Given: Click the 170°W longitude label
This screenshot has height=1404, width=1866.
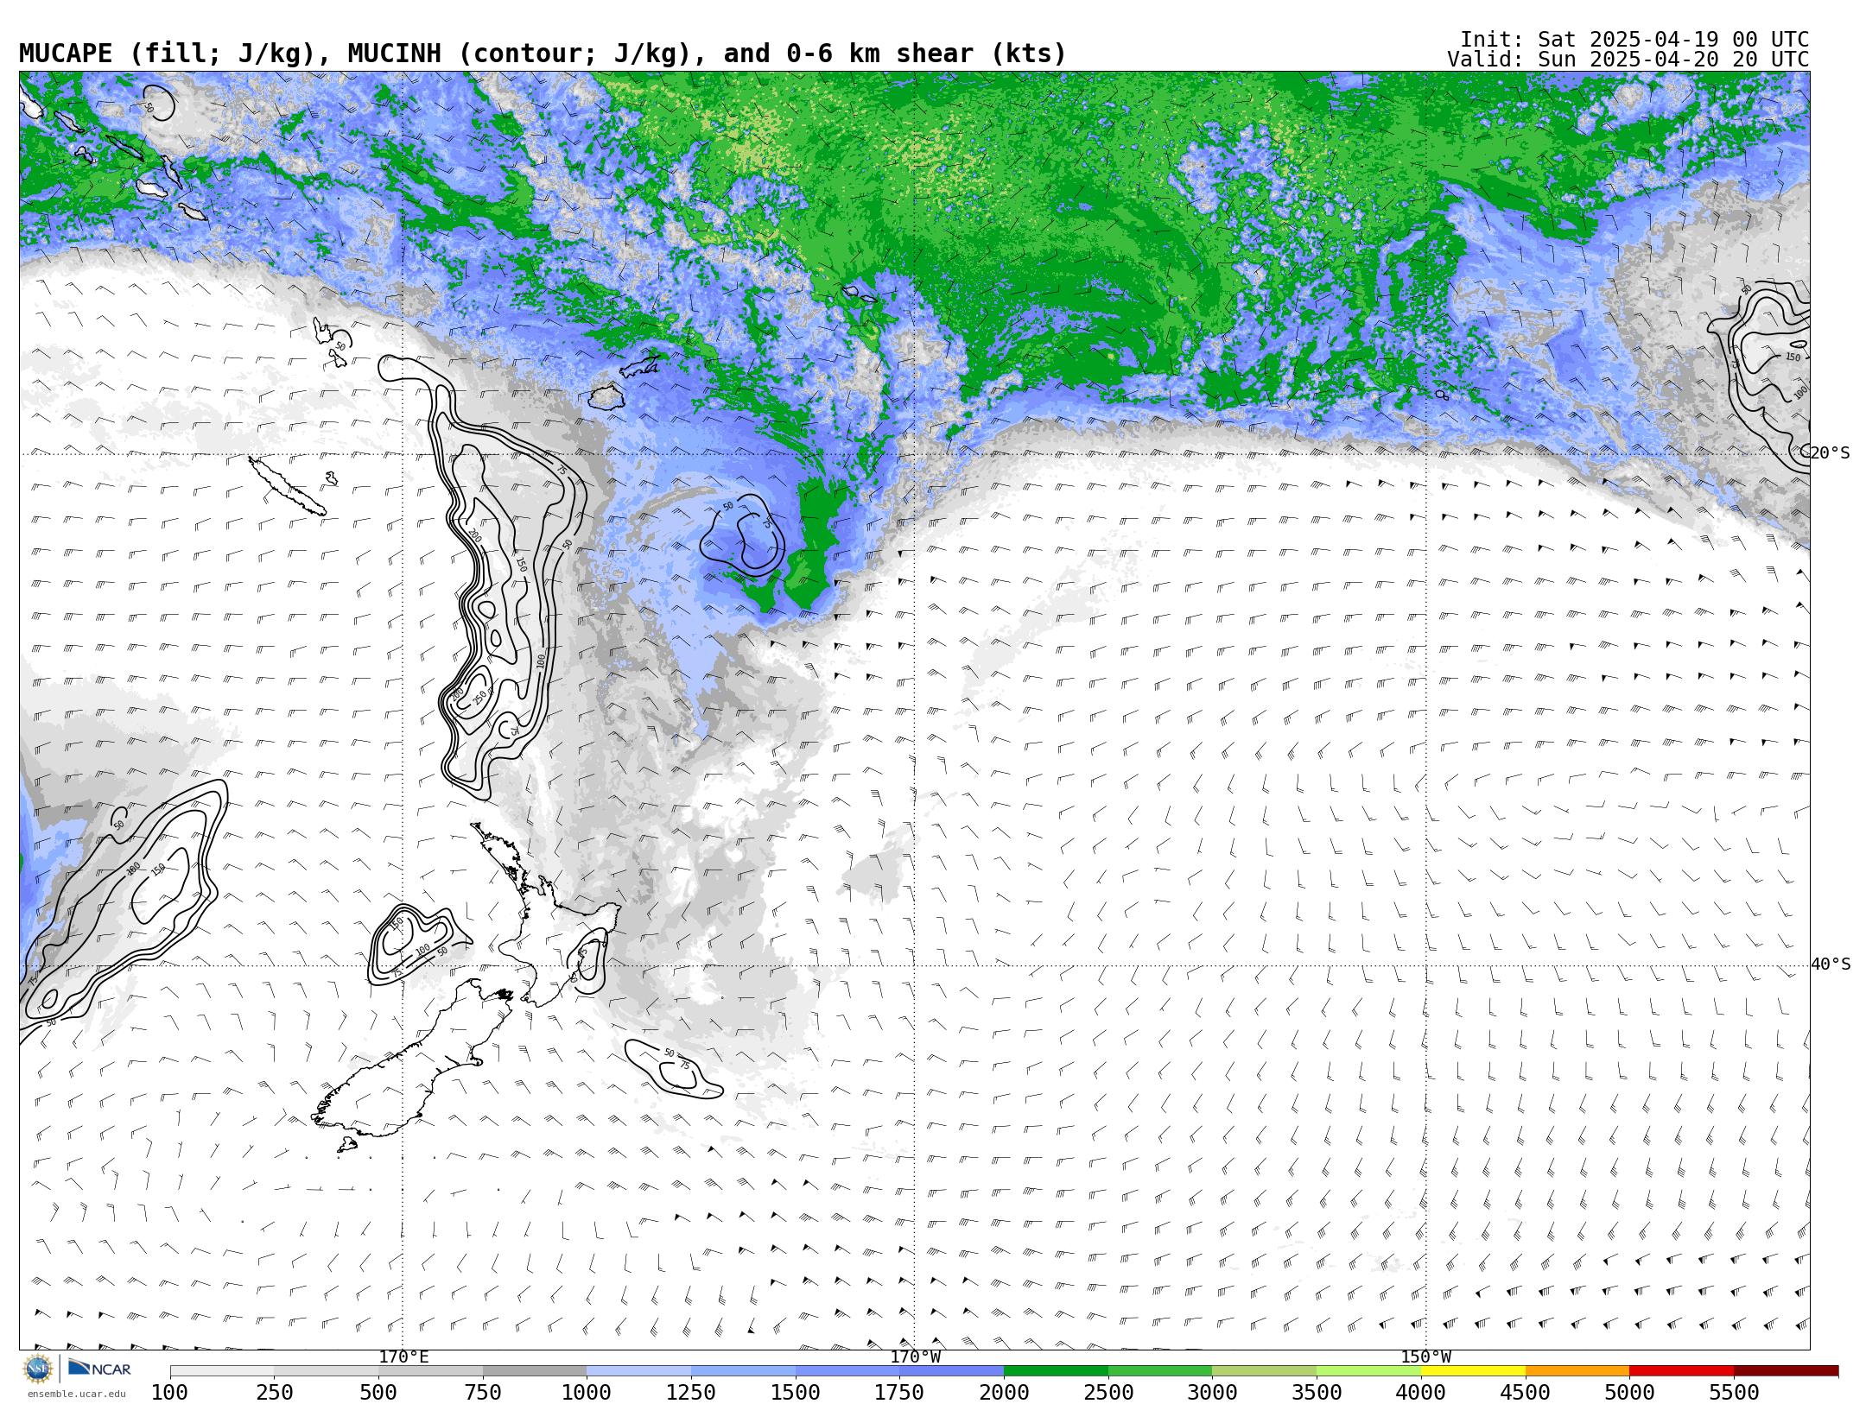Looking at the screenshot, I should click(x=915, y=1357).
